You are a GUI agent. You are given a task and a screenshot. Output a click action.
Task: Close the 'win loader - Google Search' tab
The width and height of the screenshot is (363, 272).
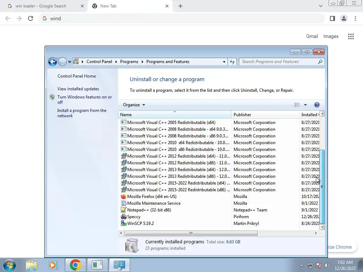click(x=82, y=6)
